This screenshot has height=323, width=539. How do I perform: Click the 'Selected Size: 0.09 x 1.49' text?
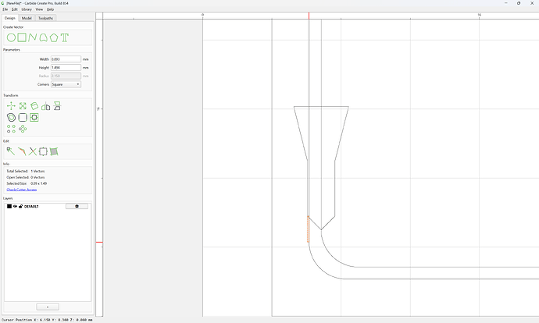[27, 183]
